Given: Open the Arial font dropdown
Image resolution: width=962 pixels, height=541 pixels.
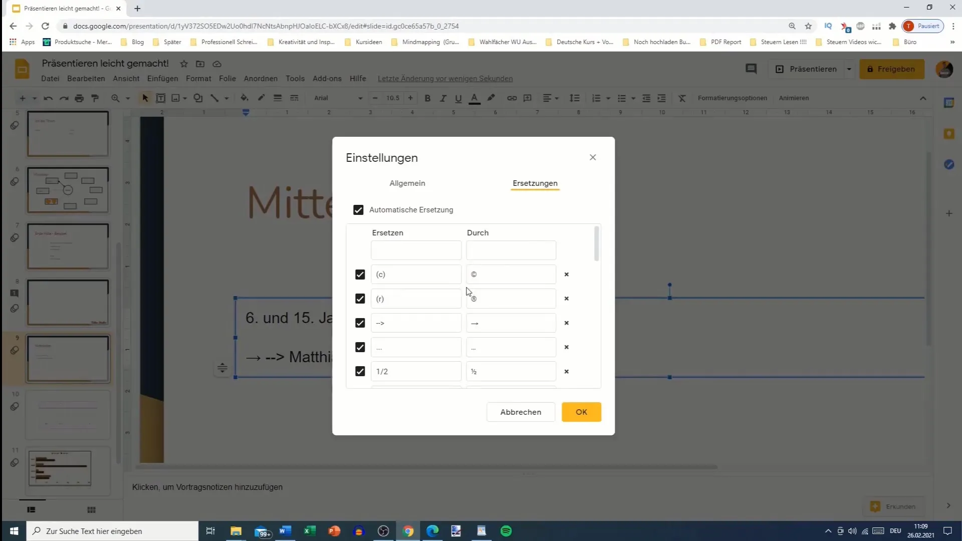Looking at the screenshot, I should coord(338,98).
